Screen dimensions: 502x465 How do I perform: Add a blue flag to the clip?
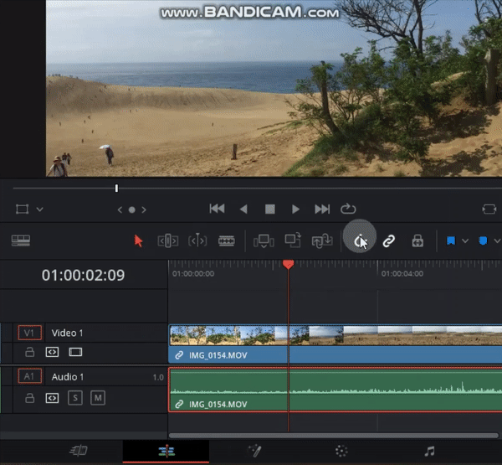451,240
